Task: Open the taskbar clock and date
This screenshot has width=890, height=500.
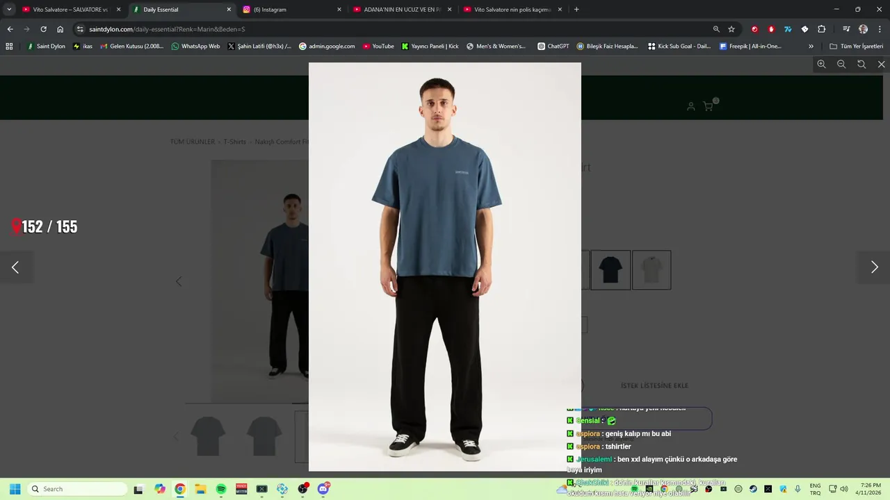Action: pos(870,489)
